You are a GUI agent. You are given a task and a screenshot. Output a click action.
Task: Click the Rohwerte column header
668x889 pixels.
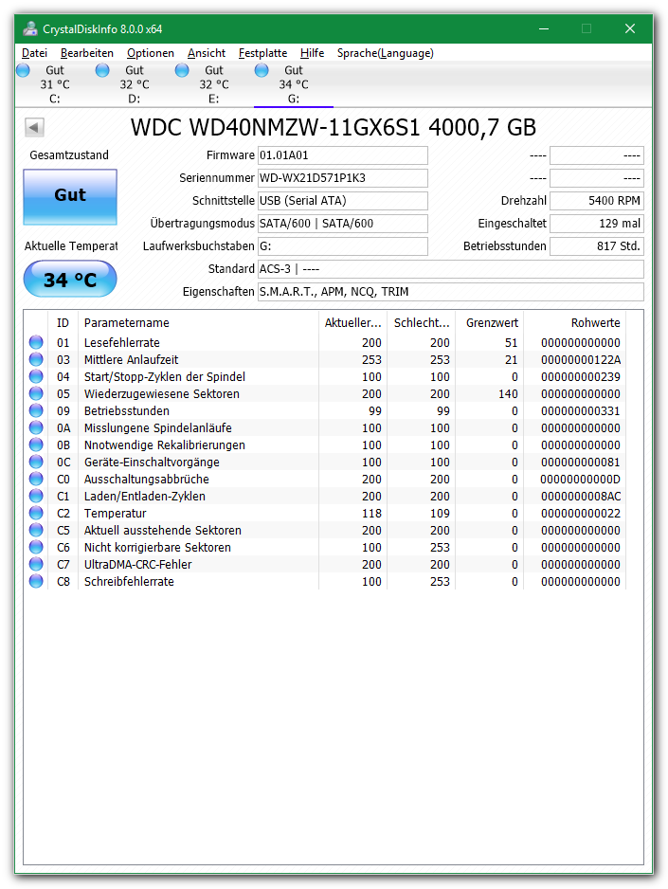[x=574, y=322]
